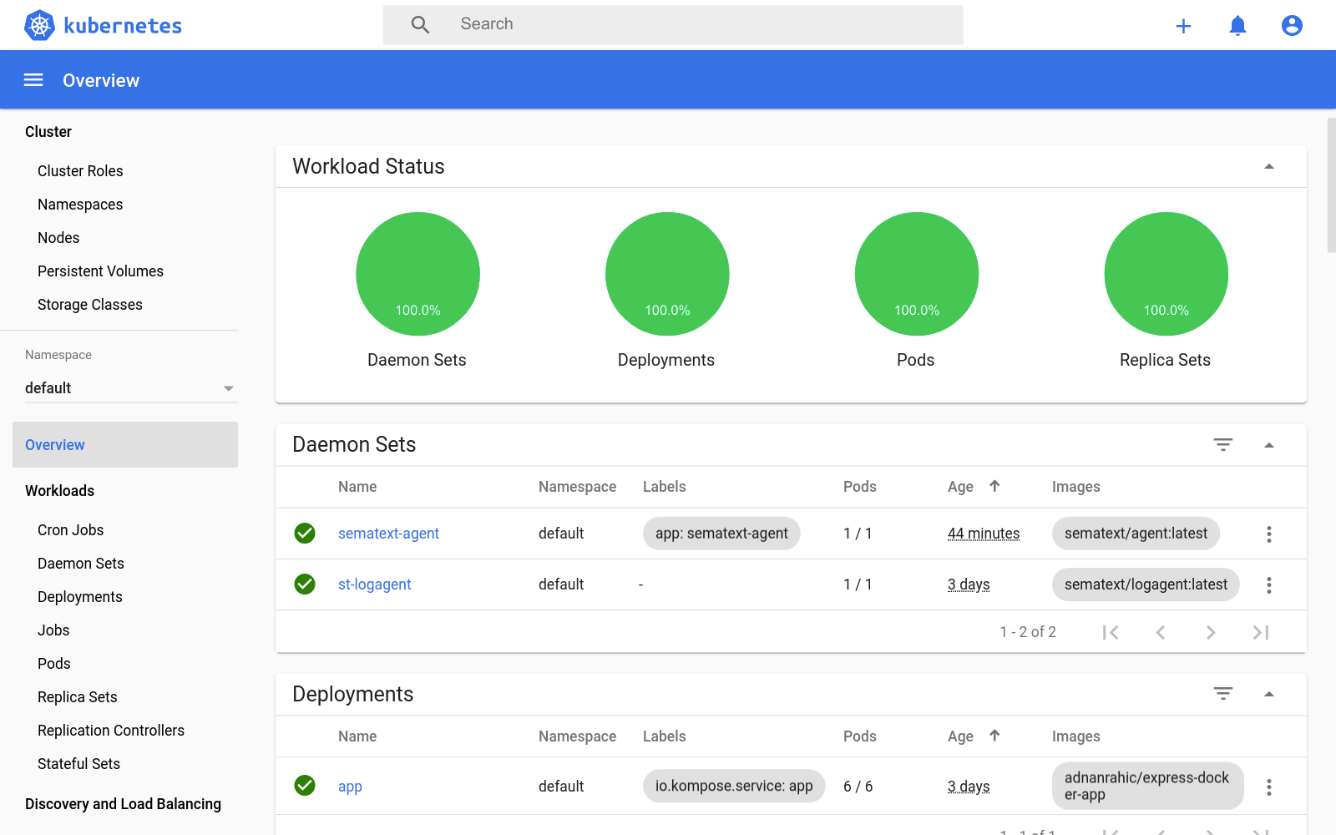Click the Kubernetes logo icon
Screen dimensions: 1336x835
tap(39, 25)
